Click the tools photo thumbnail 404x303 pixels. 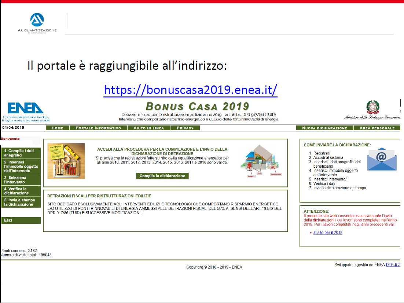coord(66,161)
